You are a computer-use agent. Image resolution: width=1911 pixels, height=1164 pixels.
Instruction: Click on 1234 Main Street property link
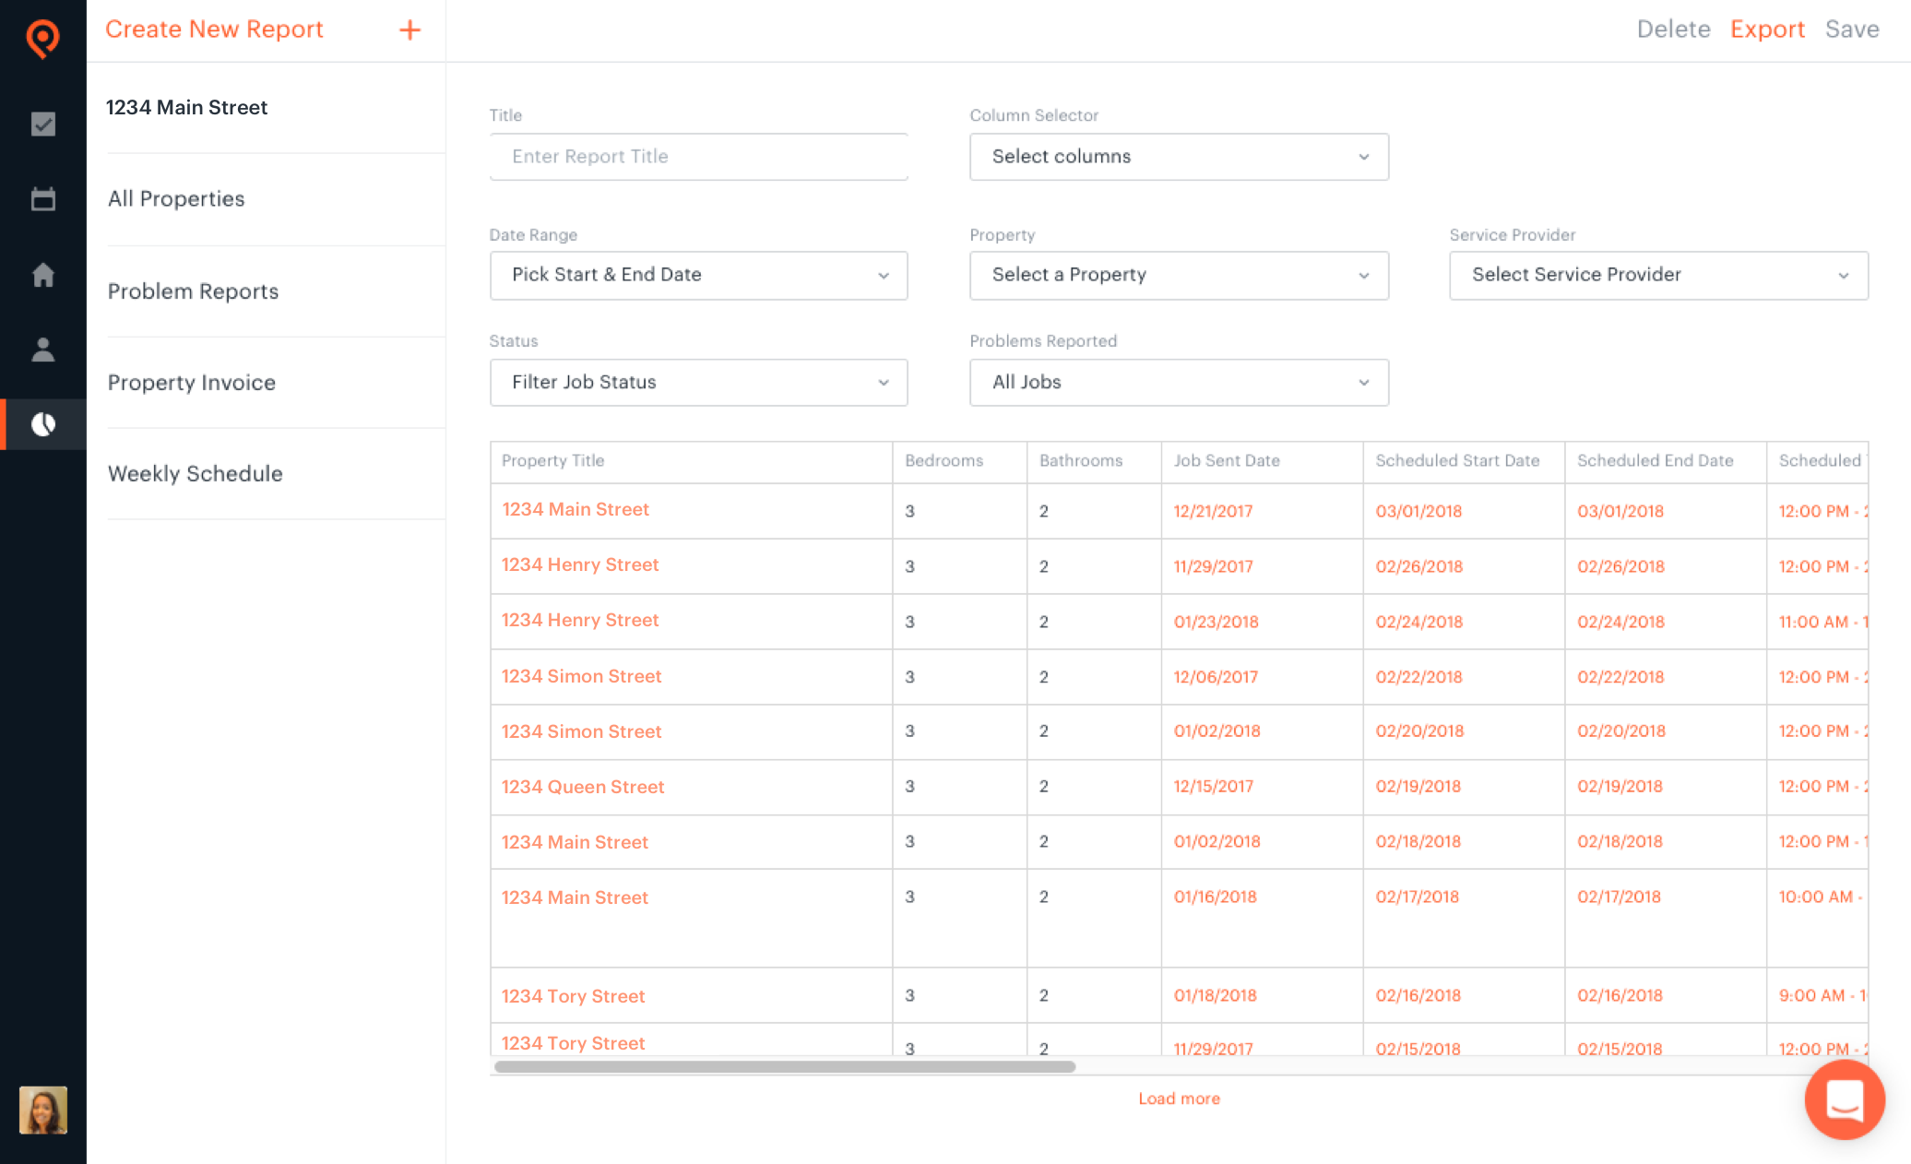click(x=575, y=509)
